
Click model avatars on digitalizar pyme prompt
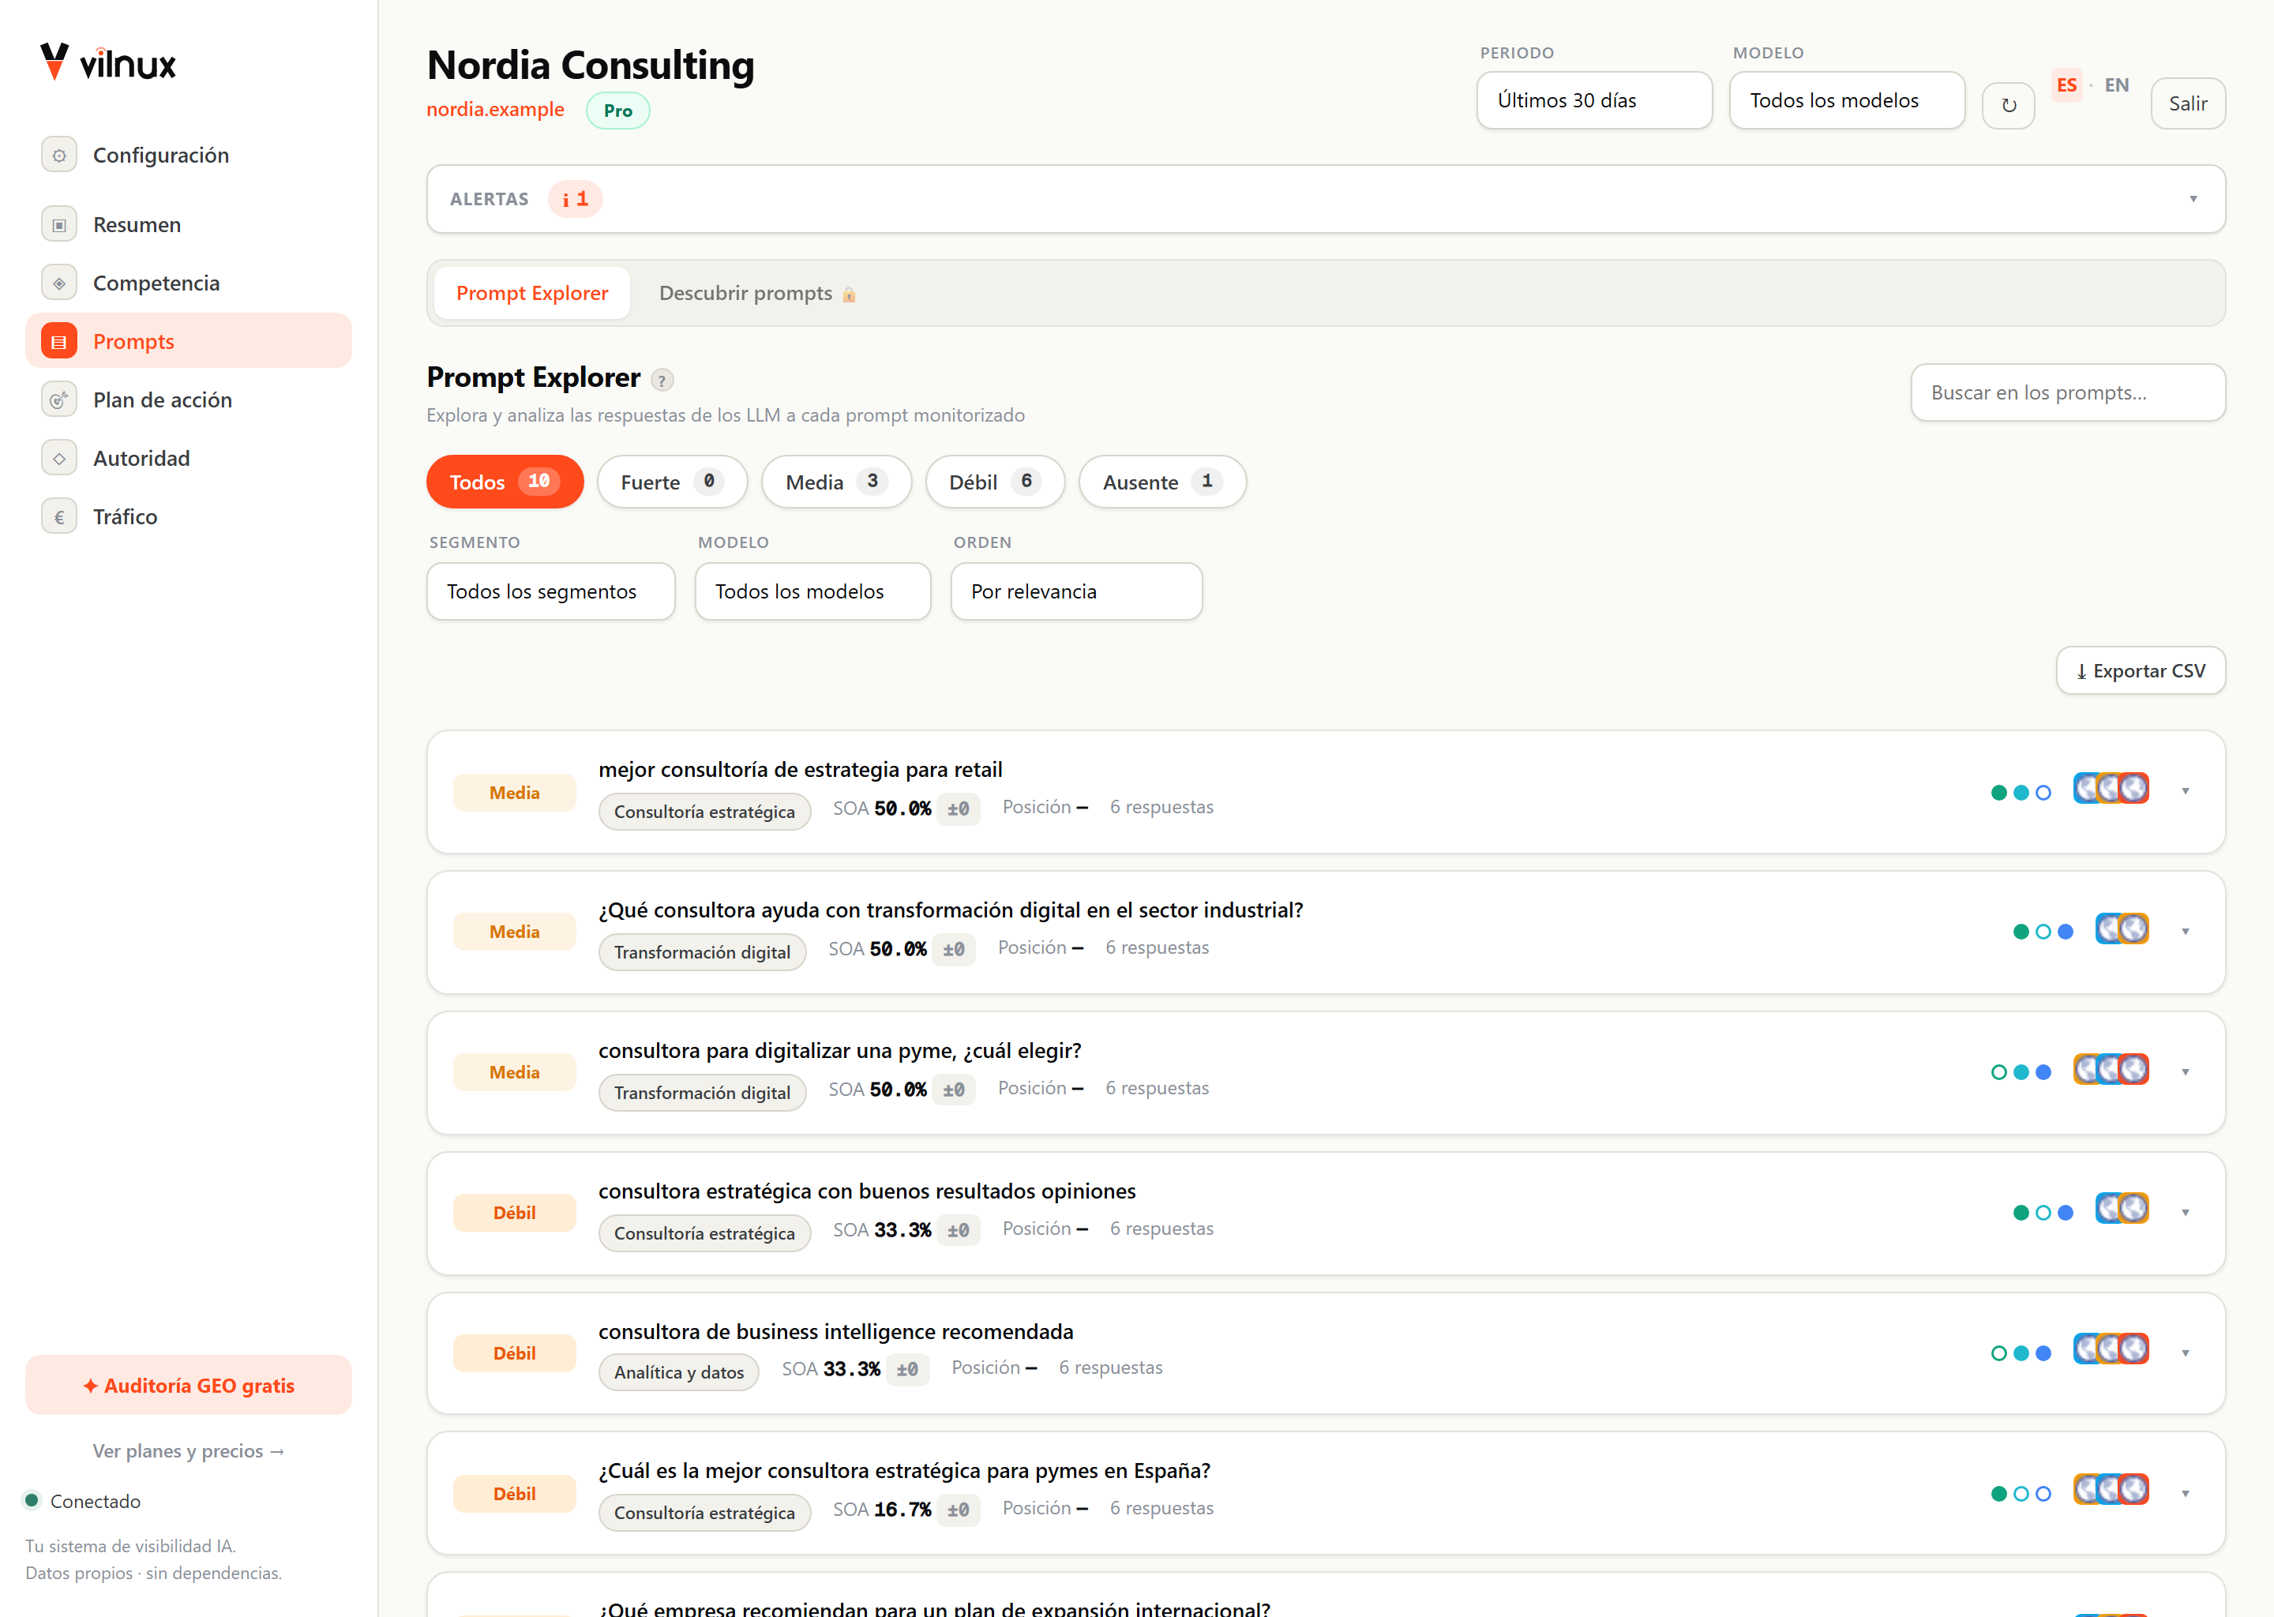pyautogui.click(x=2111, y=1069)
